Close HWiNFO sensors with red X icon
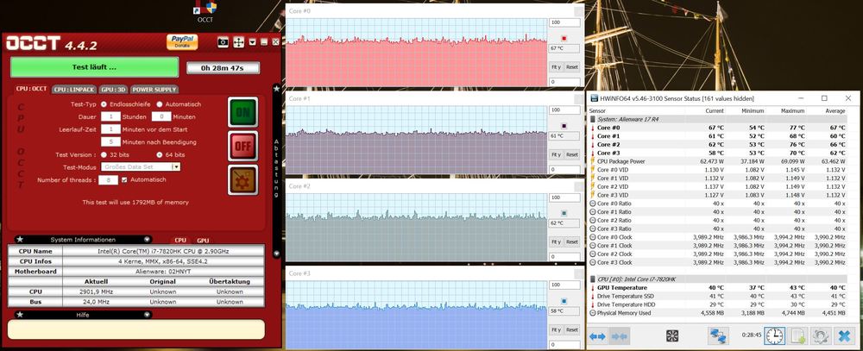Screen dimensions: 863x351 click(844, 335)
